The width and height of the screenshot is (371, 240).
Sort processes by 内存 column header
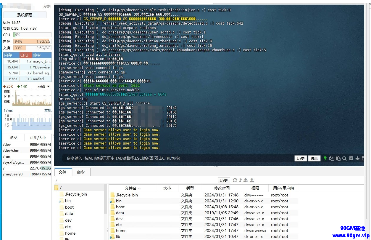pos(8,55)
